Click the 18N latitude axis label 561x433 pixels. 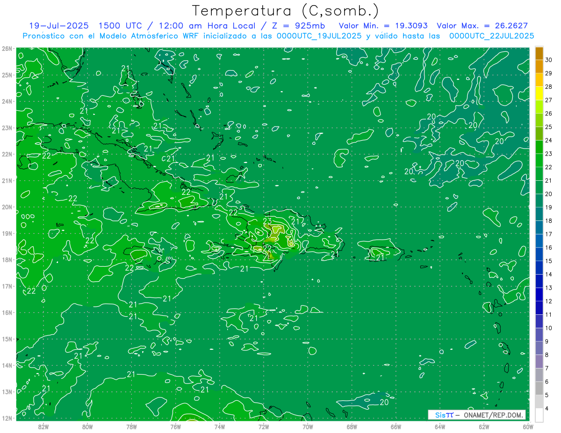pos(7,260)
